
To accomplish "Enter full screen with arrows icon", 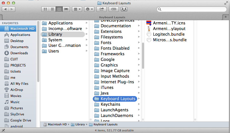I will tap(226, 3).
